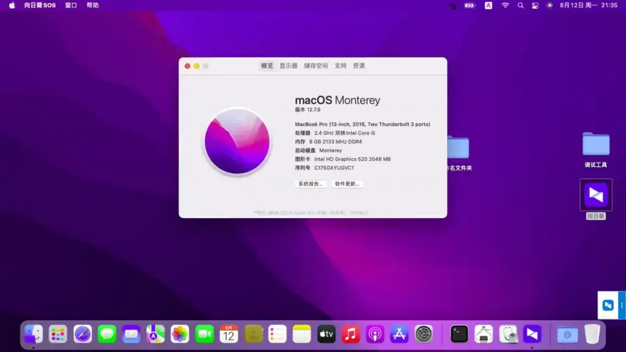The height and width of the screenshot is (352, 626).
Task: Click the serial number C17SGXYUGVC1
Action: click(x=334, y=168)
